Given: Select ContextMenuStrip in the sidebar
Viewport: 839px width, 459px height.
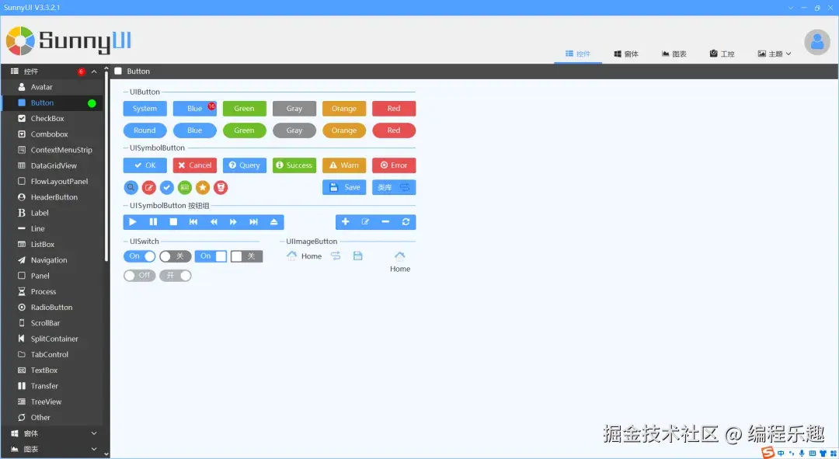Looking at the screenshot, I should [53, 150].
